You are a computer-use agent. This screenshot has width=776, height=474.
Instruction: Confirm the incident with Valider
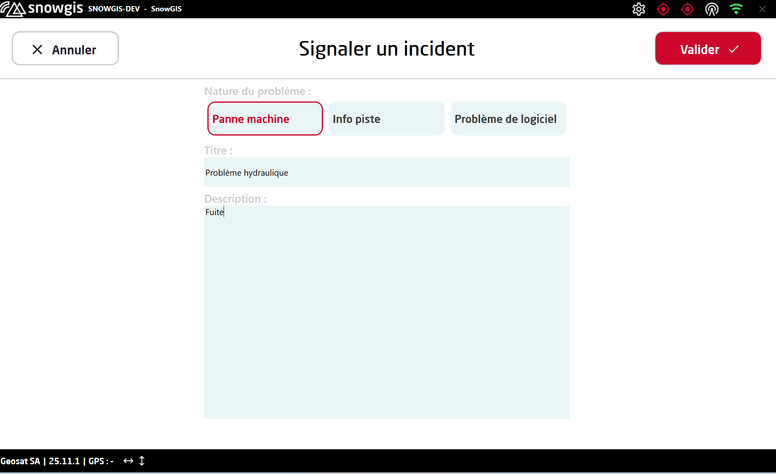[x=708, y=49]
